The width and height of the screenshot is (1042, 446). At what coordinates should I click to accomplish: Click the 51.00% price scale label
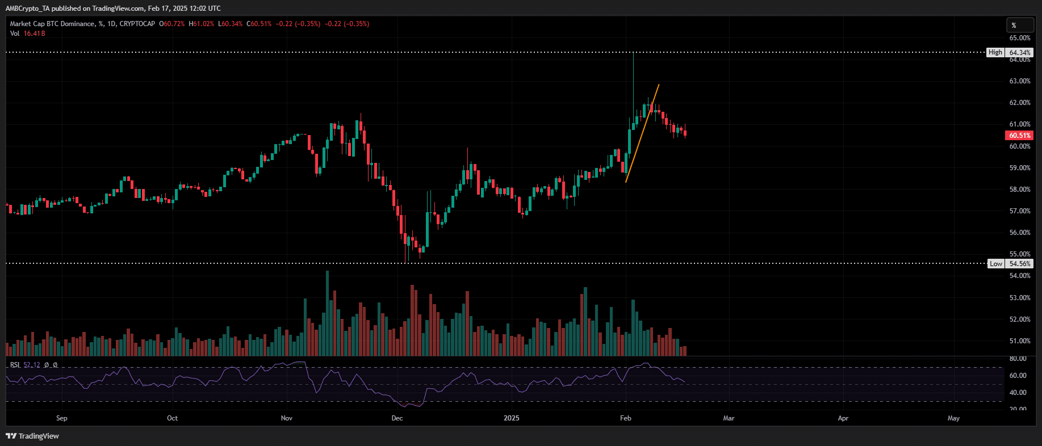1020,341
